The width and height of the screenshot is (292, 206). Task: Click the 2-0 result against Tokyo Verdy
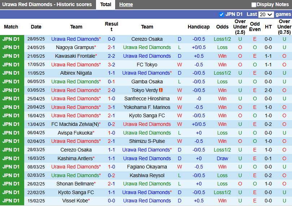click(112, 90)
